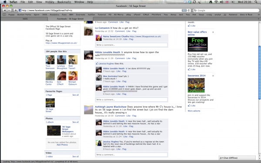The image size is (261, 163).
Task: Open the Apple menu
Action: point(5,2)
